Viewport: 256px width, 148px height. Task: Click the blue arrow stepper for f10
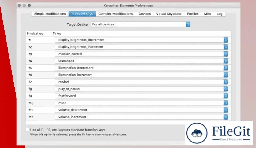click(x=226, y=103)
